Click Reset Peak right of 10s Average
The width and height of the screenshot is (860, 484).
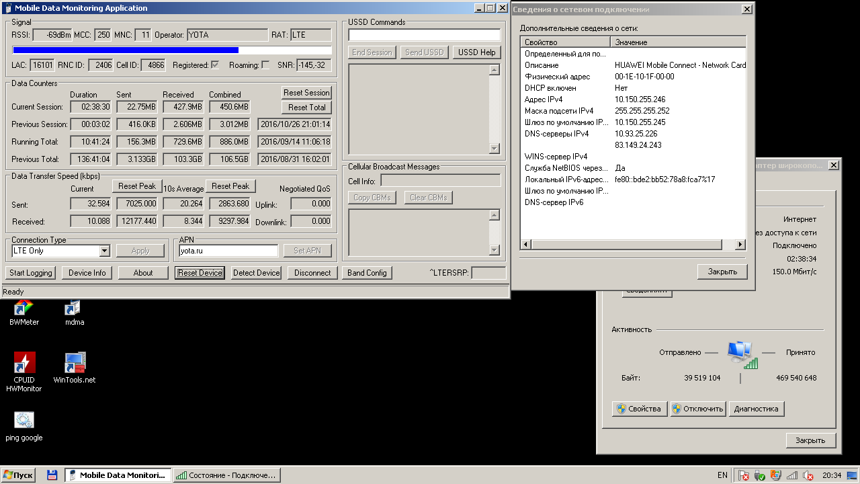tap(230, 186)
